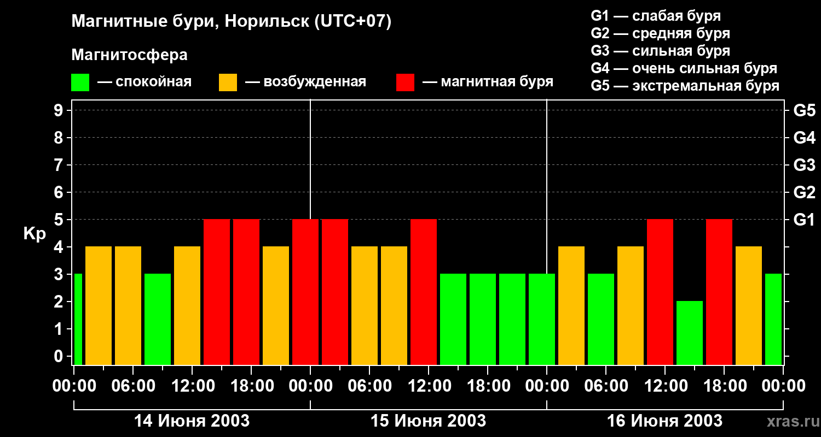This screenshot has height=437, width=821.
Task: Click the 'Kp' axis title
Action: (x=34, y=233)
